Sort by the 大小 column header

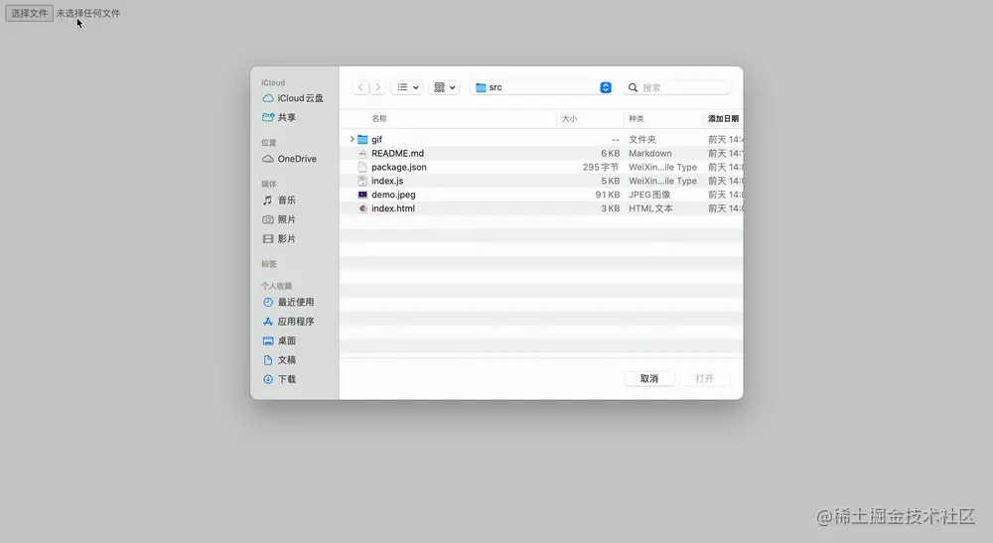569,118
